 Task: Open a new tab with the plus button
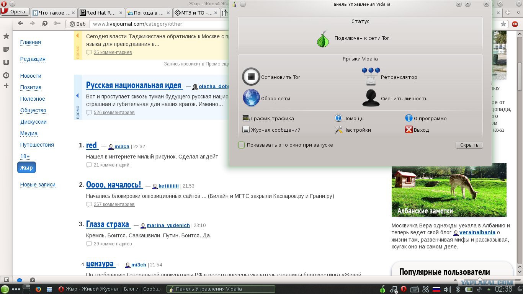[508, 13]
